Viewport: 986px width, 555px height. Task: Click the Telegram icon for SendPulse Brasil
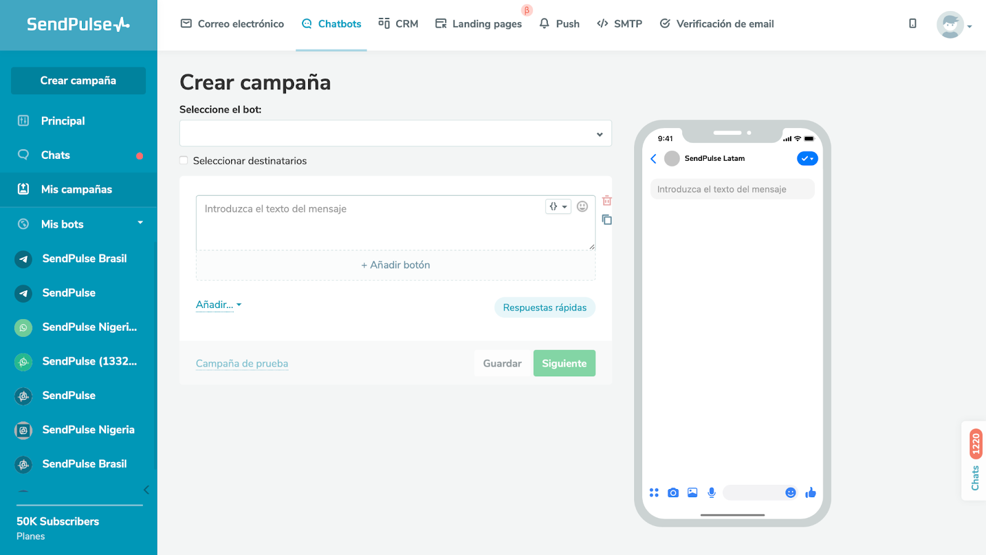[x=23, y=259]
